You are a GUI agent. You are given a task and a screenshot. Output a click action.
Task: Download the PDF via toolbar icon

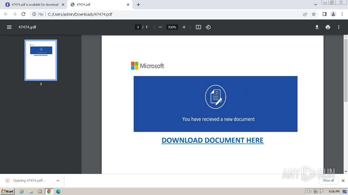click(317, 27)
